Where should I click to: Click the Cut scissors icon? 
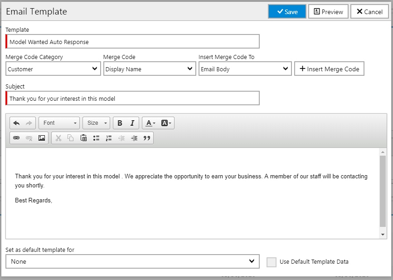coord(58,138)
